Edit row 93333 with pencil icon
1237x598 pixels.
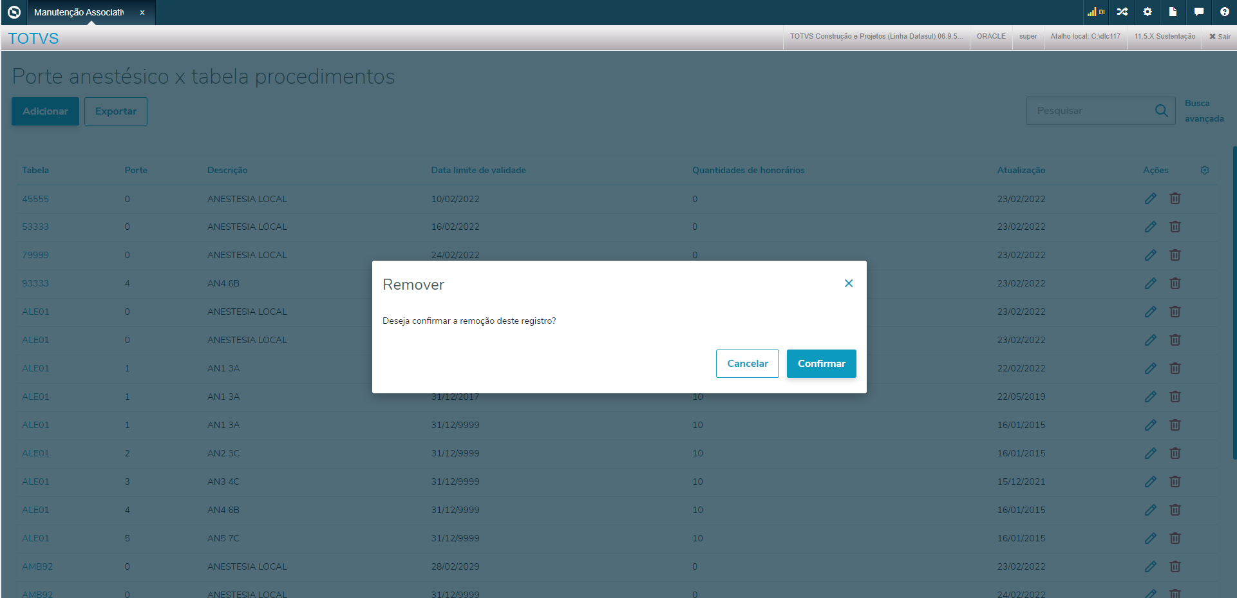pos(1151,283)
